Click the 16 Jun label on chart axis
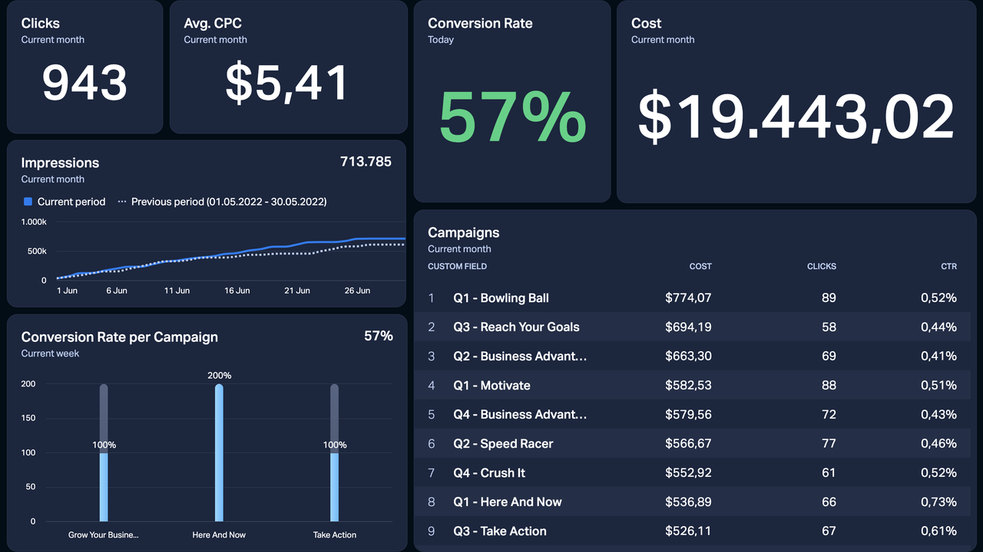This screenshot has height=552, width=983. click(x=237, y=291)
